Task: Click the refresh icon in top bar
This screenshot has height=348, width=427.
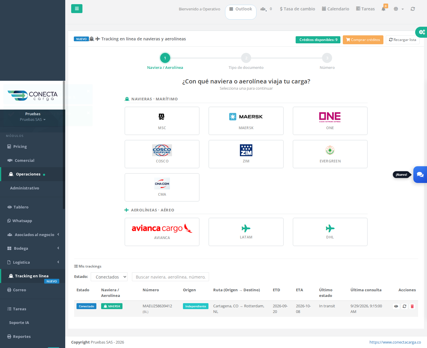Action: pos(413,9)
